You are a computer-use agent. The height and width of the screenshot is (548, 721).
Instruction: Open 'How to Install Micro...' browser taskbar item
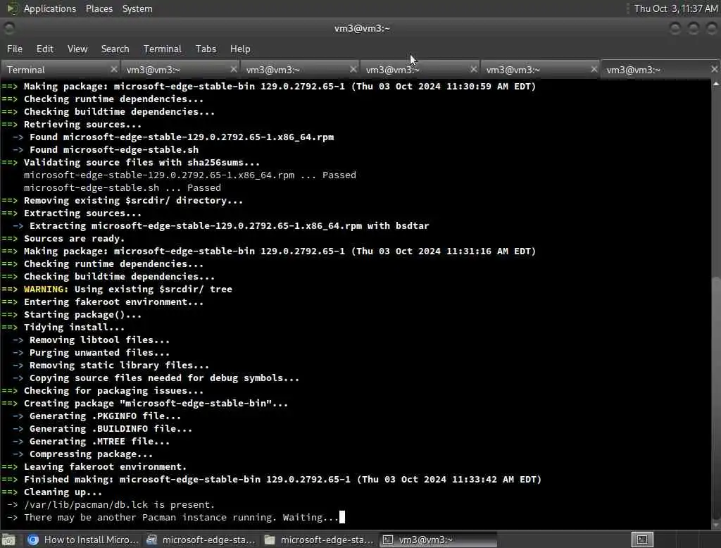83,540
